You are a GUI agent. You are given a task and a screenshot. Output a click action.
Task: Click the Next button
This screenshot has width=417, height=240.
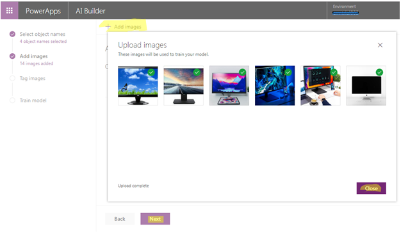[155, 219]
